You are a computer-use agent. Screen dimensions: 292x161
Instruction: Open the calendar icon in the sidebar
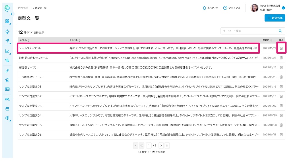pos(7,109)
